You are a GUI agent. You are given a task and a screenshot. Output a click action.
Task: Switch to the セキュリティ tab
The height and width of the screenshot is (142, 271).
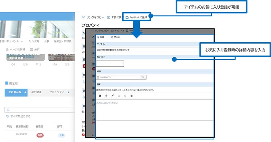point(57,92)
